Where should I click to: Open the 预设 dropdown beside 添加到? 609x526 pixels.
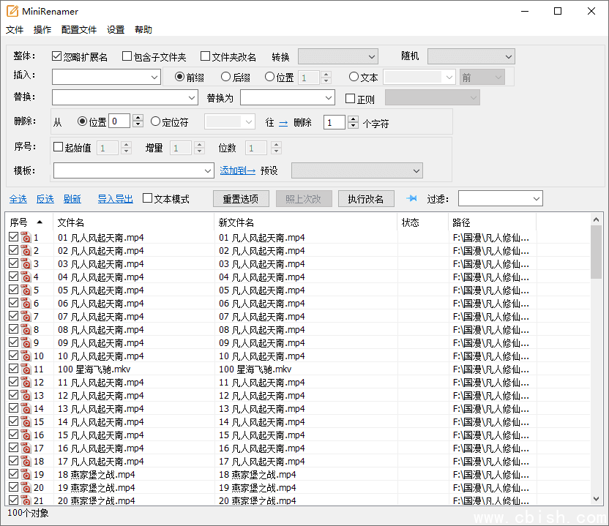point(356,170)
